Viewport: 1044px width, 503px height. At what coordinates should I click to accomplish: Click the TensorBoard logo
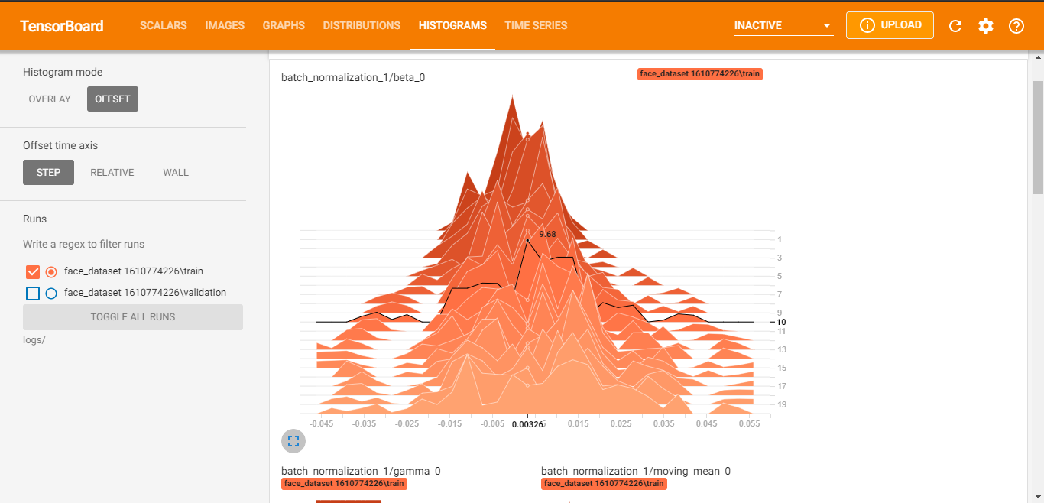point(62,26)
